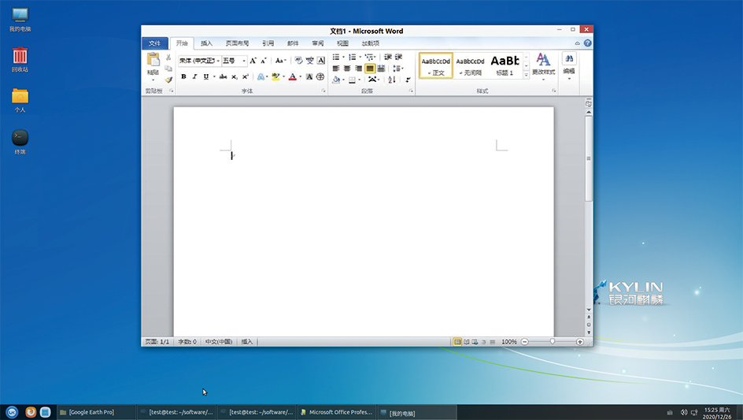Apply Strikethrough formatting

pyautogui.click(x=223, y=76)
